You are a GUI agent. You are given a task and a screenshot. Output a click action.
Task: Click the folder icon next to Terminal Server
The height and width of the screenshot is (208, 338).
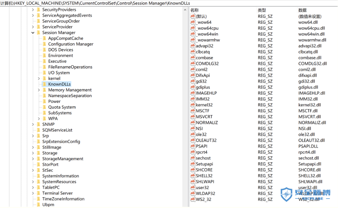click(x=38, y=193)
